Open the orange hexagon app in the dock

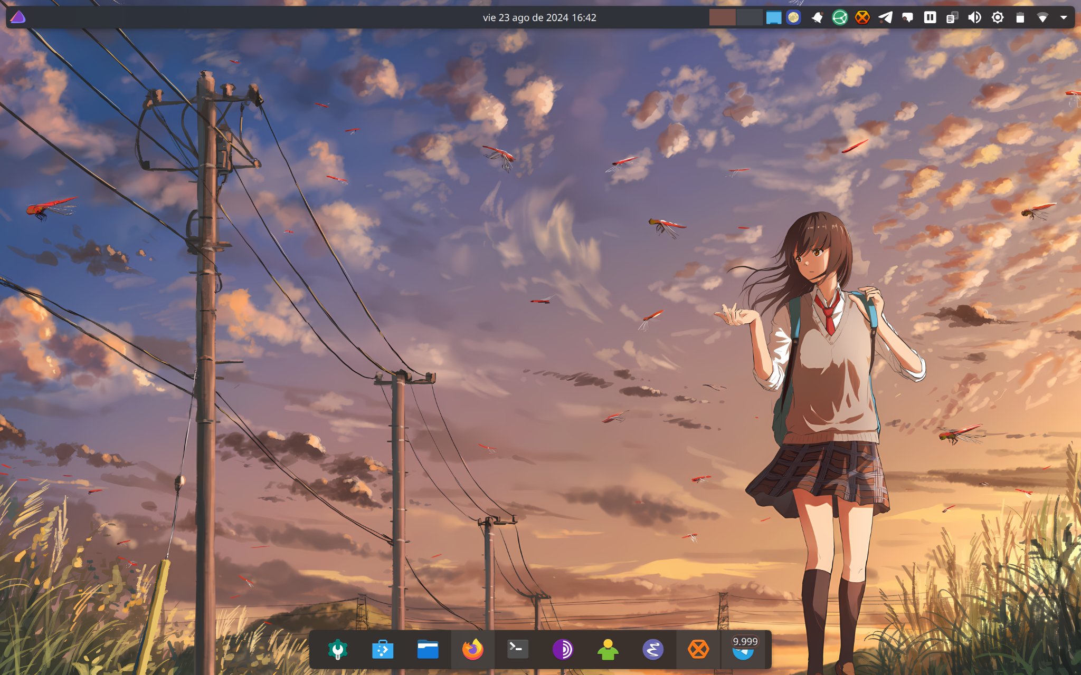tap(698, 649)
